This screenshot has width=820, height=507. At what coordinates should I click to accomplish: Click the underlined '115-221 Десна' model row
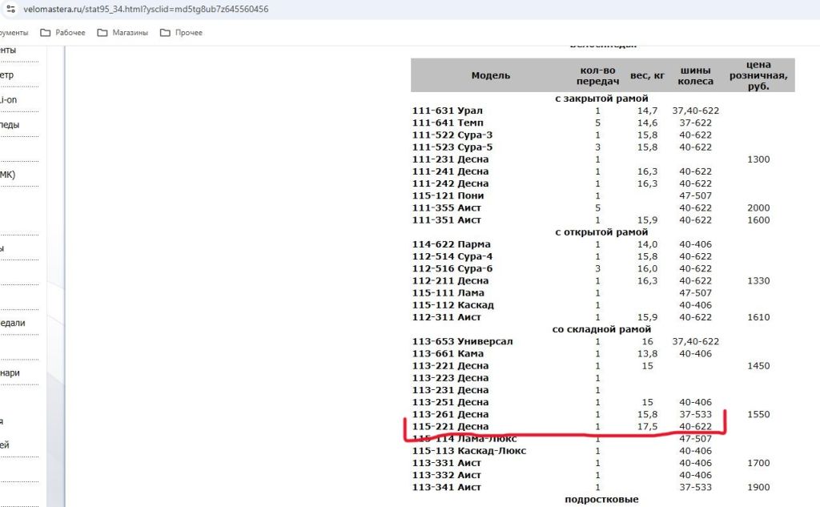pyautogui.click(x=449, y=426)
